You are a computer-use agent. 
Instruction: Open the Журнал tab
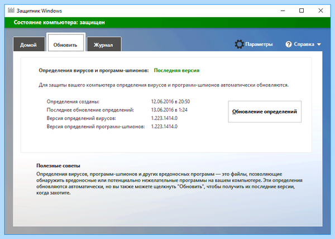pos(104,44)
